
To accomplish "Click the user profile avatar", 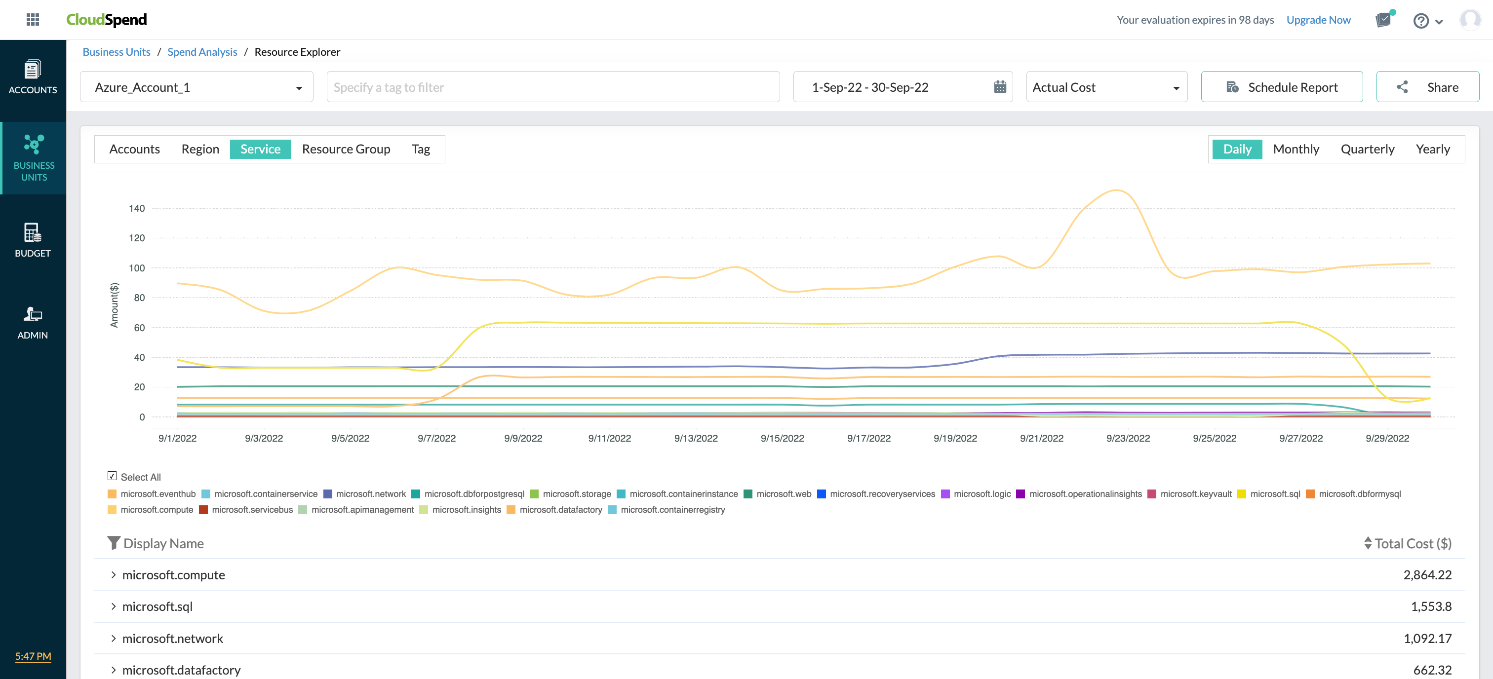I will tap(1469, 20).
